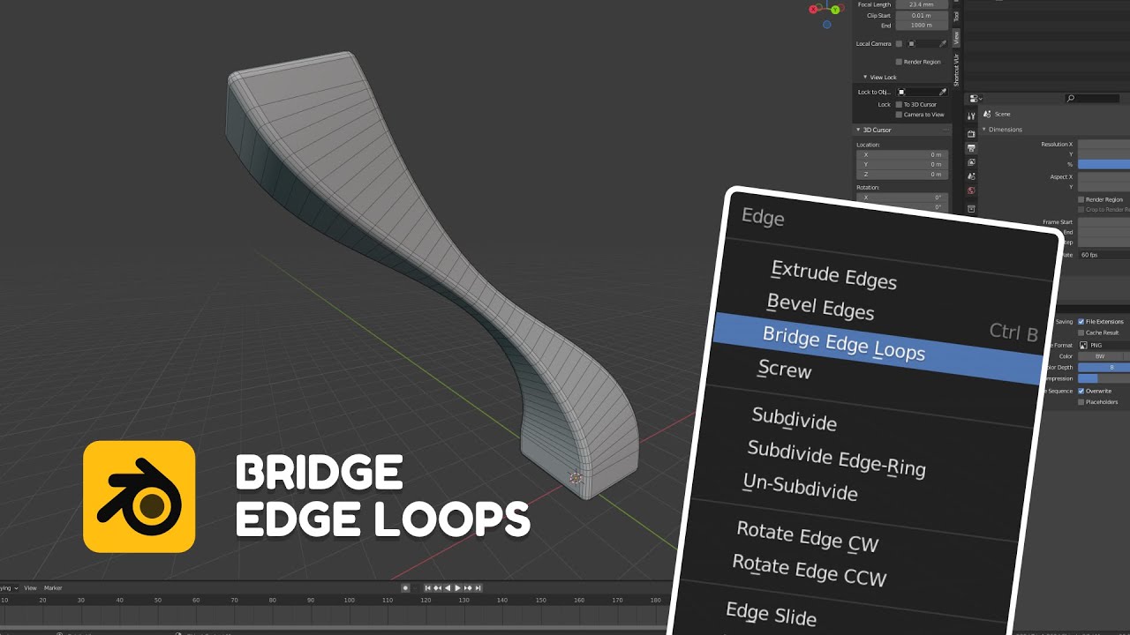Open the PNG file format dropdown
Viewport: 1130px width, 635px height.
click(1104, 345)
